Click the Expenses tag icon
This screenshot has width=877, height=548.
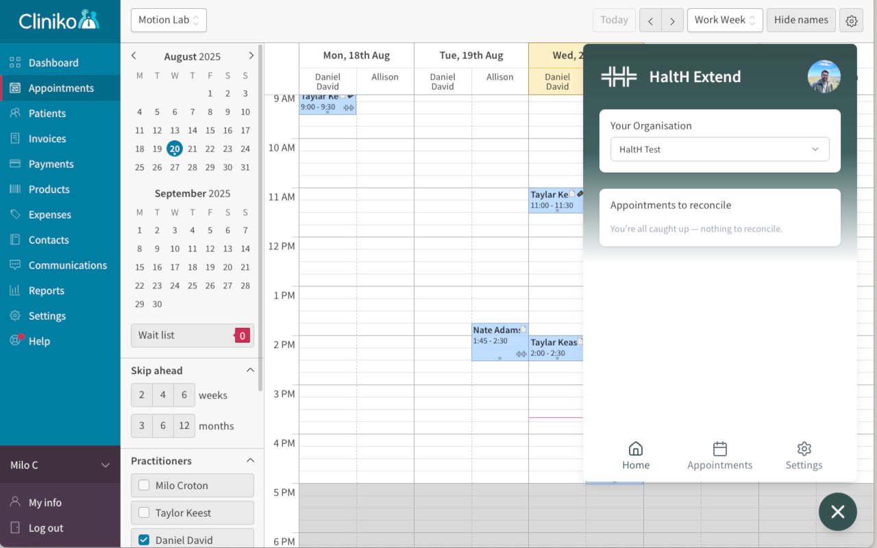click(x=15, y=214)
